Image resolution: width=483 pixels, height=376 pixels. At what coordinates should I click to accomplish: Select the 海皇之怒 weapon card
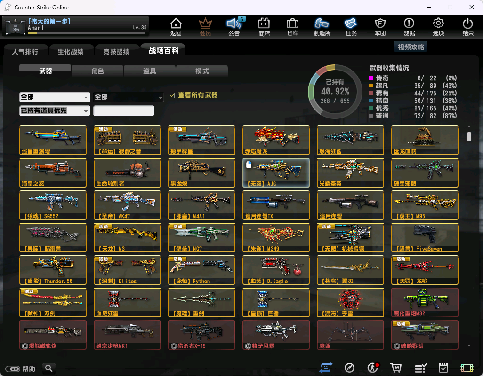pyautogui.click(x=53, y=173)
